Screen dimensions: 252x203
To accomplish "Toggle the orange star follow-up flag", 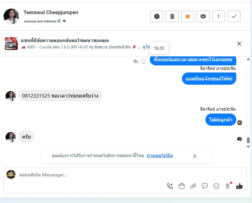I will [188, 16].
